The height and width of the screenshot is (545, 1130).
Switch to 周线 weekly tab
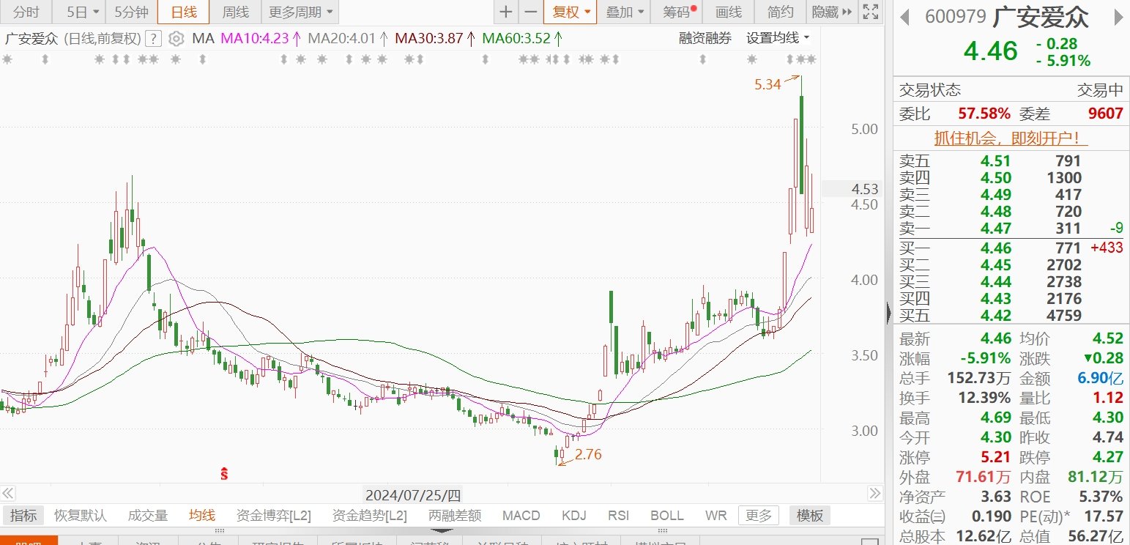235,12
